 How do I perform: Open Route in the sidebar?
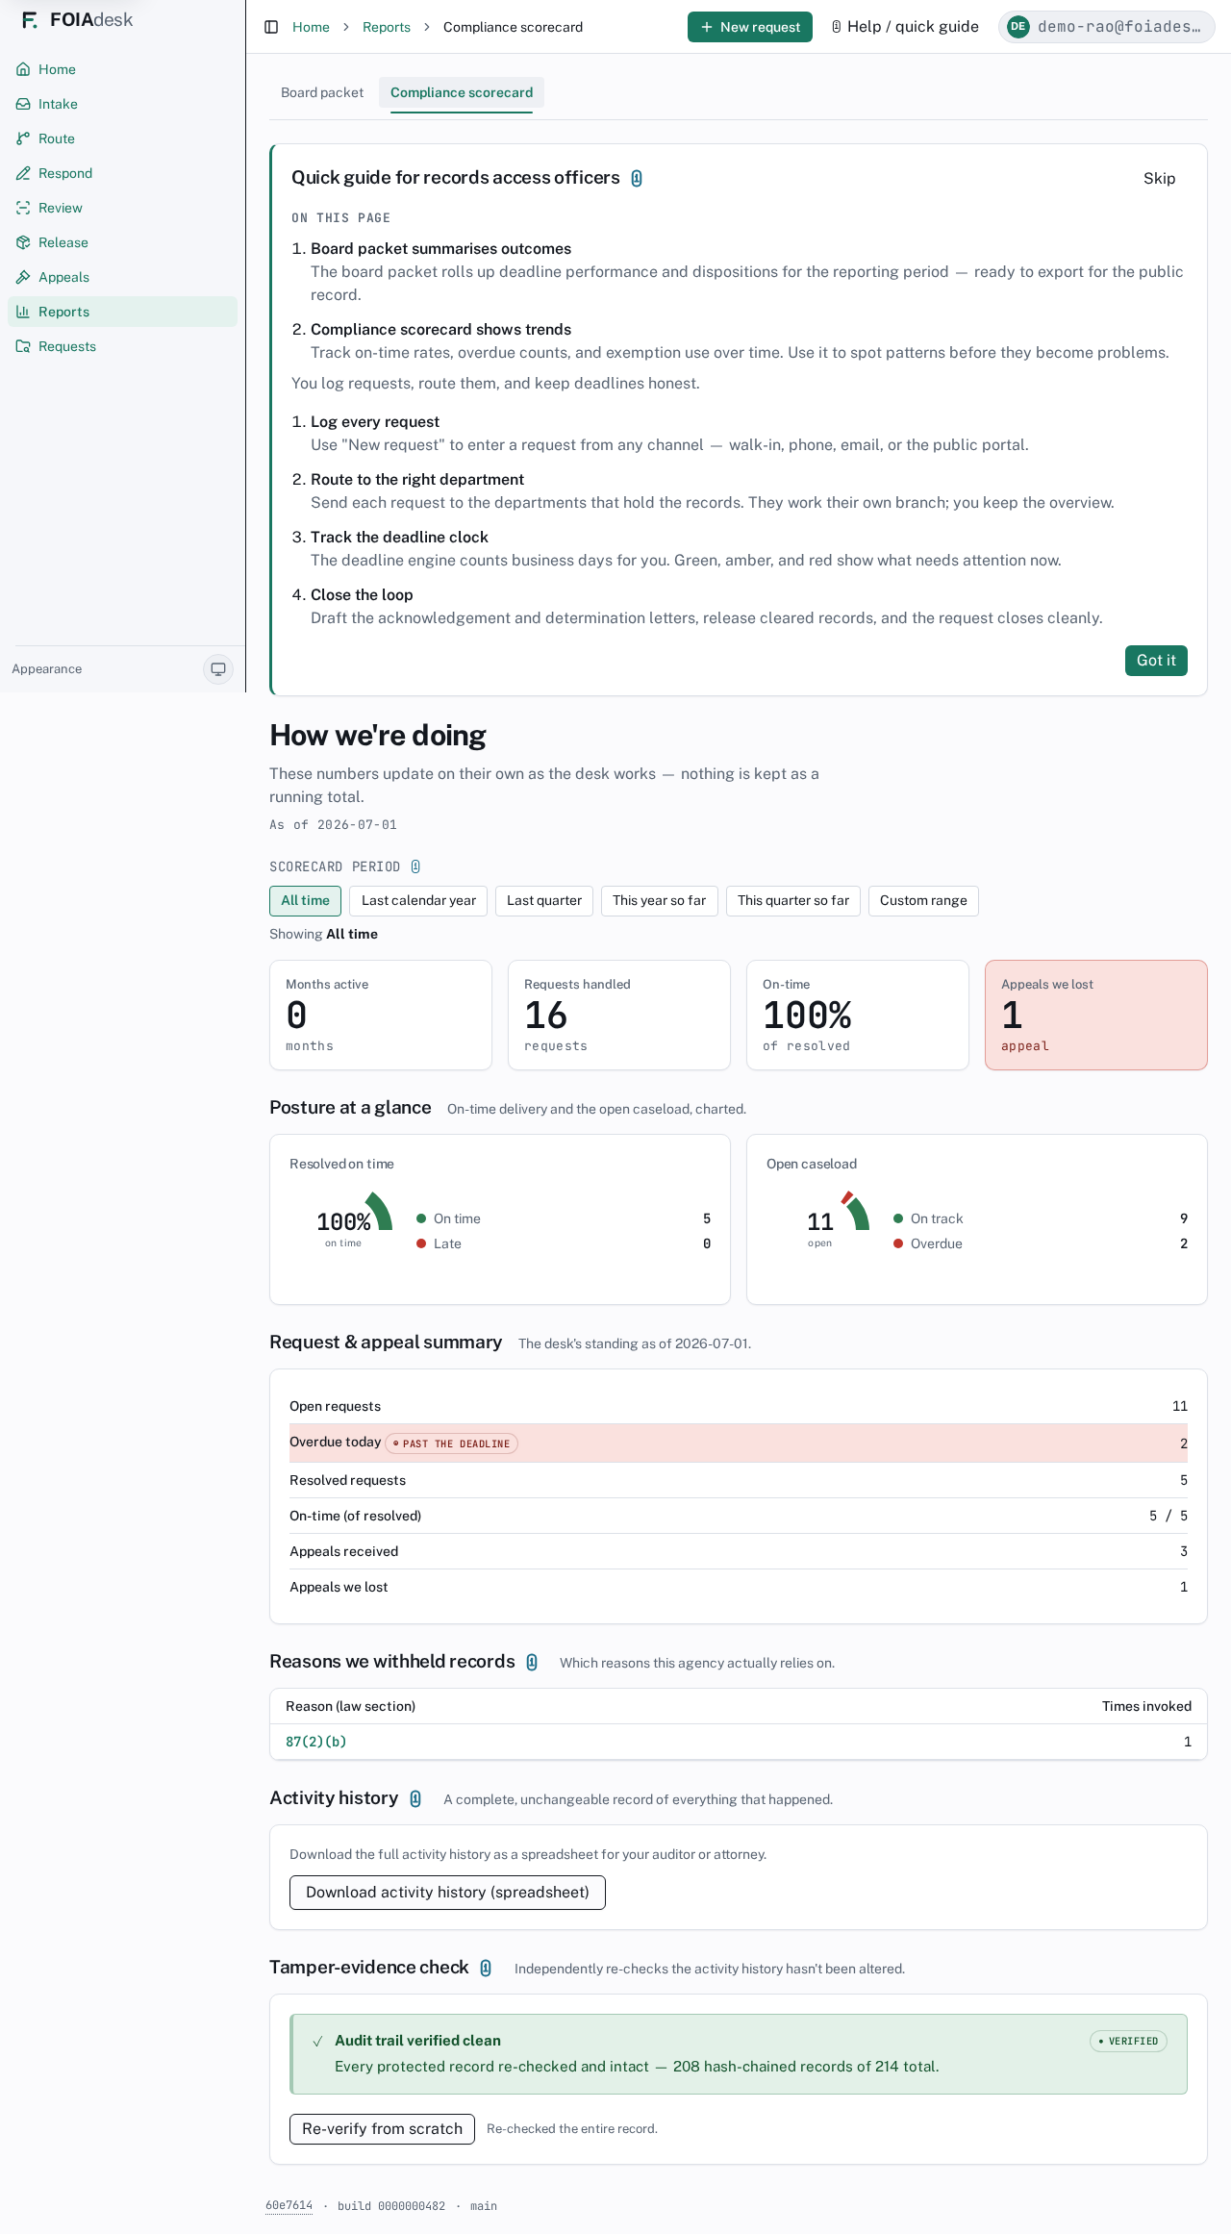[x=122, y=138]
